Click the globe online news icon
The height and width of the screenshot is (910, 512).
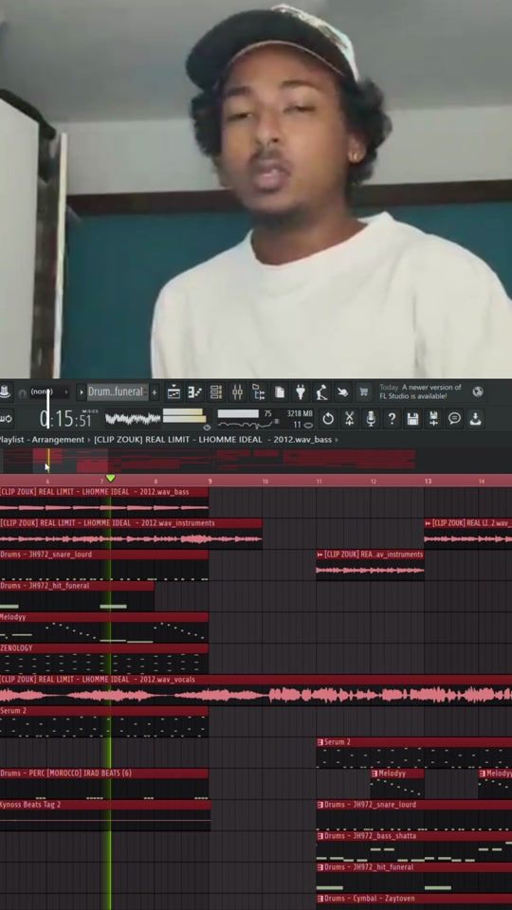tap(478, 392)
